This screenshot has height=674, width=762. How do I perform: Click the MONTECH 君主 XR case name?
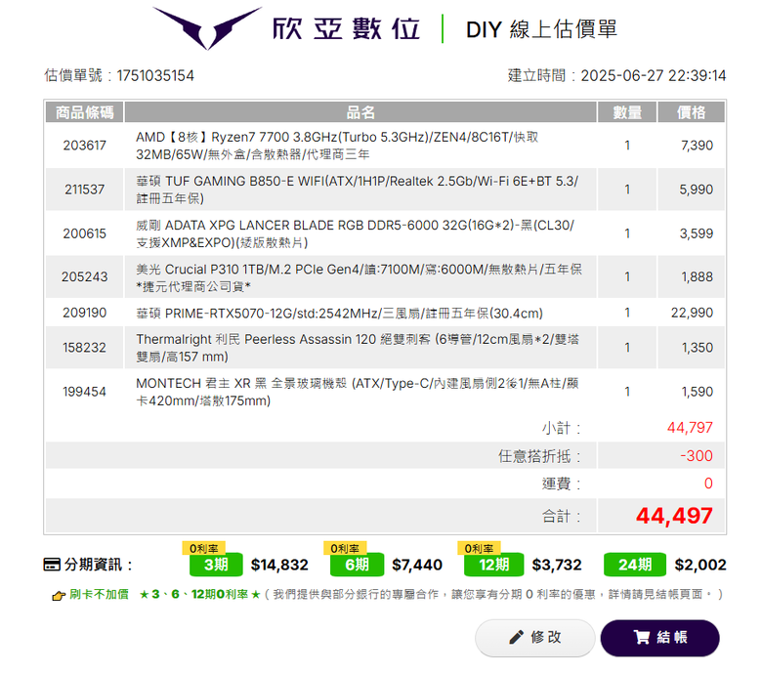(358, 392)
